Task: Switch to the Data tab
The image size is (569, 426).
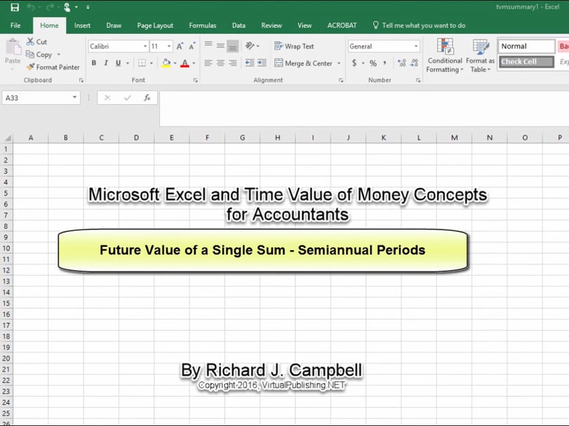Action: point(238,26)
